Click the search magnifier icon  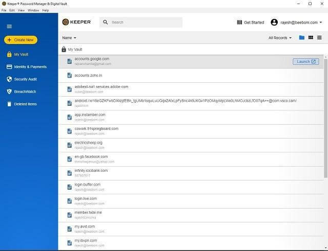[x=106, y=22]
